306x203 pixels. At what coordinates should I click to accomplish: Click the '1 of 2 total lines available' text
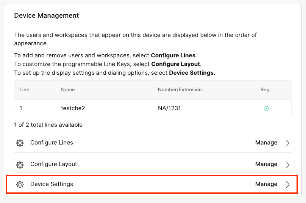coord(48,125)
